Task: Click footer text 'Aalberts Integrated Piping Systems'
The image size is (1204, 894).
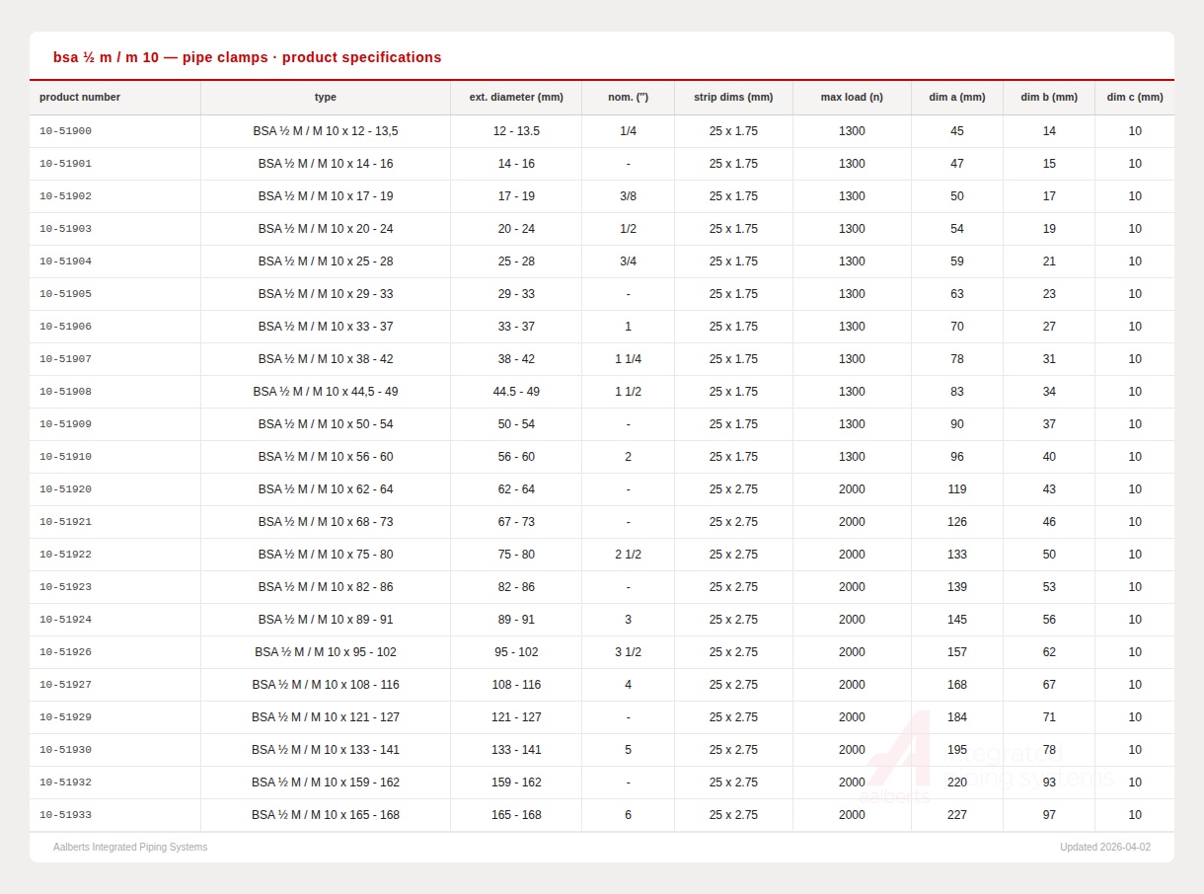Action: click(130, 848)
